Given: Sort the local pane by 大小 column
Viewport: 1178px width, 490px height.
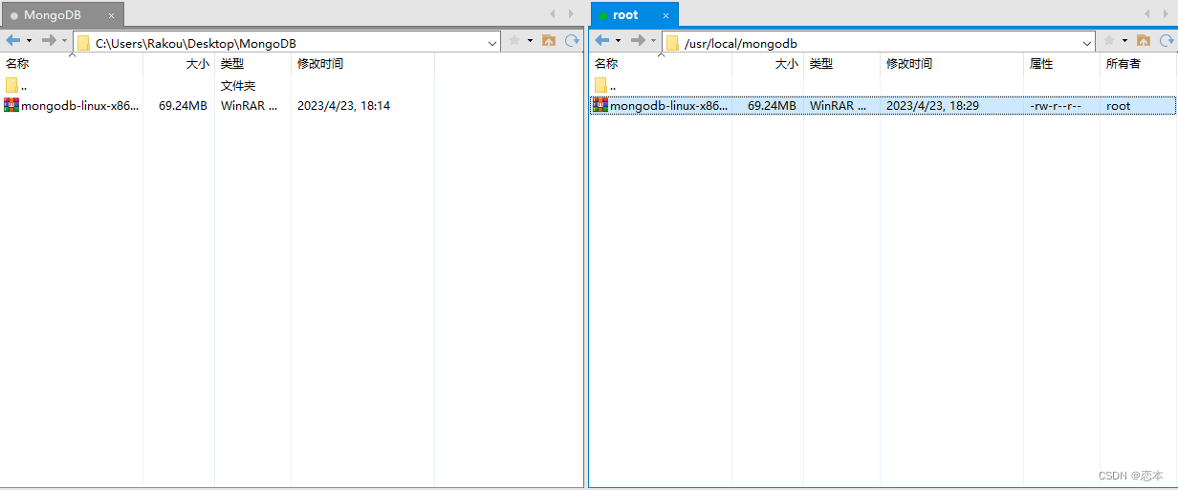Looking at the screenshot, I should click(179, 64).
